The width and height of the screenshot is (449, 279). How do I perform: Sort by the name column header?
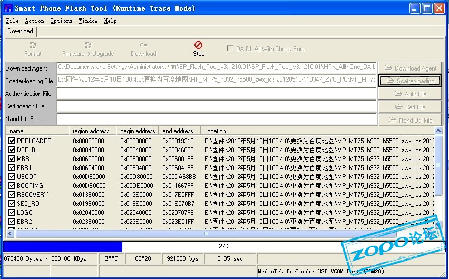click(x=37, y=131)
